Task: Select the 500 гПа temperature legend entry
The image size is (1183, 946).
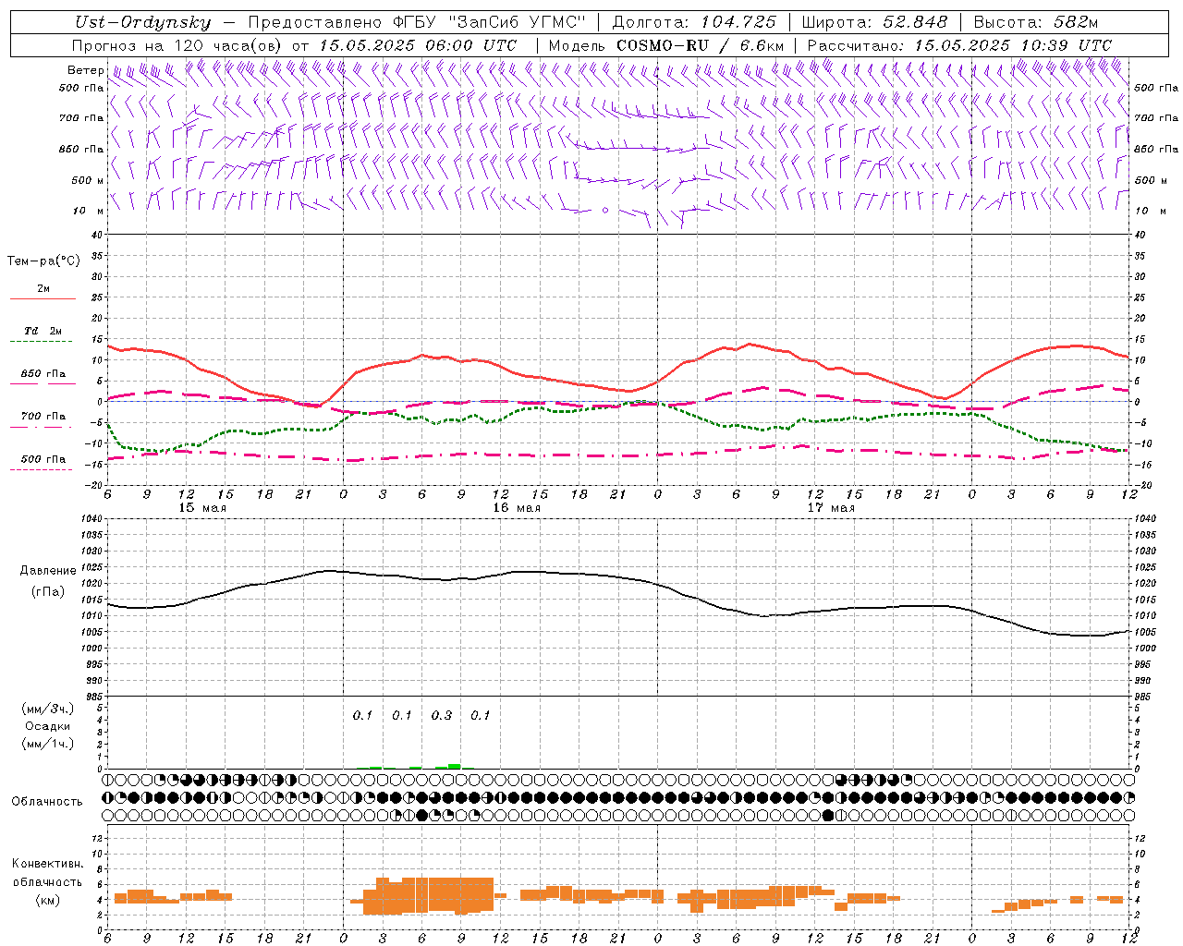Action: [43, 459]
